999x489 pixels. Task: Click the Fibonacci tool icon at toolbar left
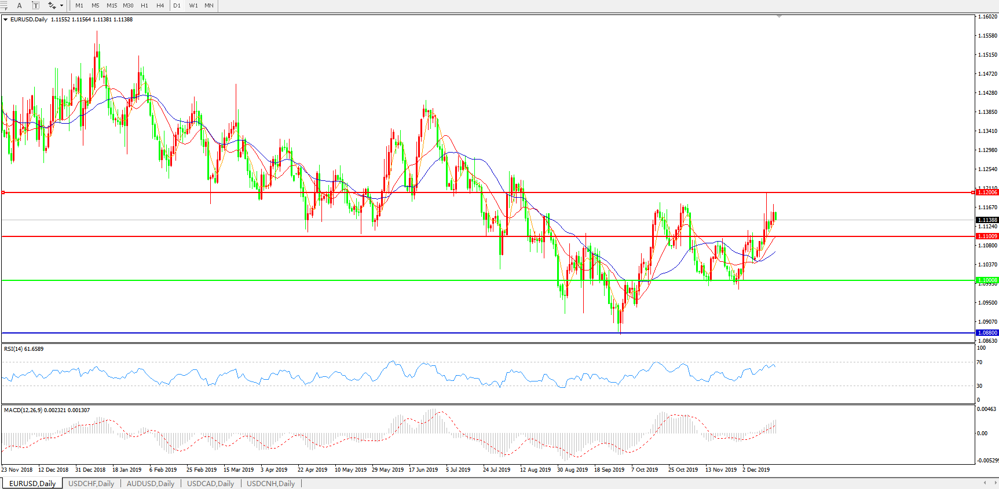[4, 6]
